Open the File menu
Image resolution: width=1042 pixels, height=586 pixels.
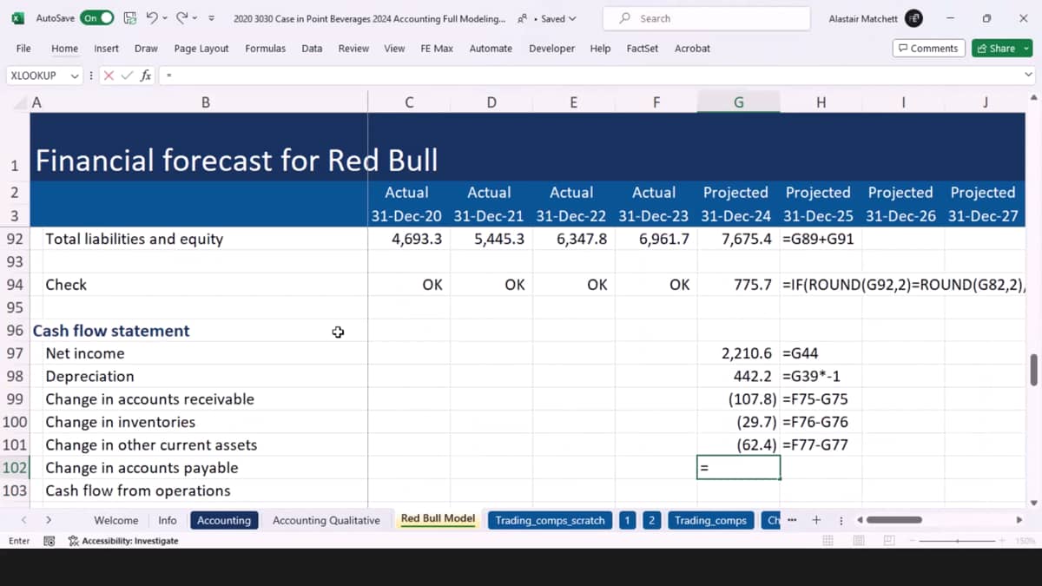pos(23,49)
